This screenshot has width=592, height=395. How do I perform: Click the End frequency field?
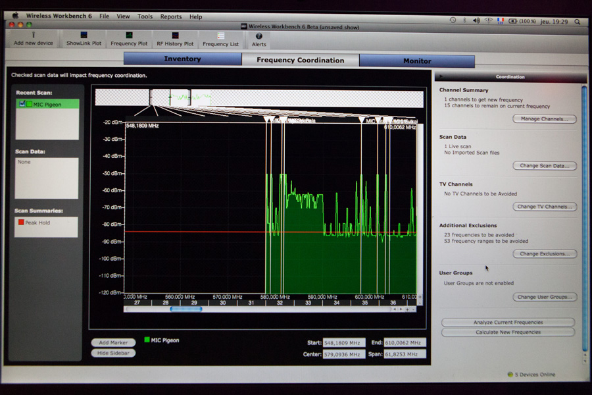[405, 343]
